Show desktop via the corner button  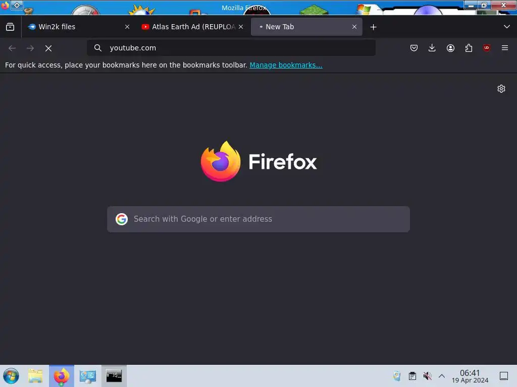[x=504, y=376]
